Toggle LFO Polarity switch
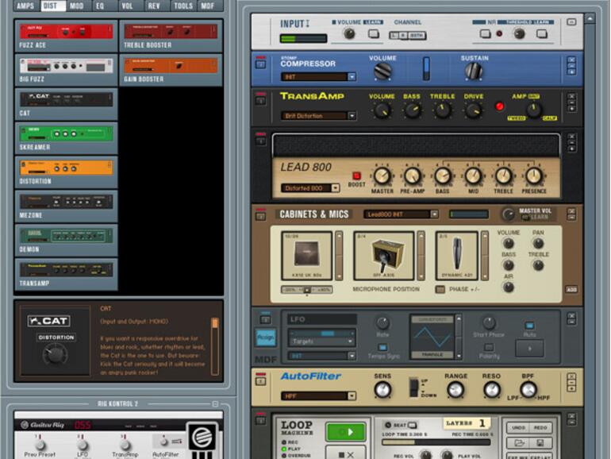This screenshot has height=459, width=611. pos(489,347)
